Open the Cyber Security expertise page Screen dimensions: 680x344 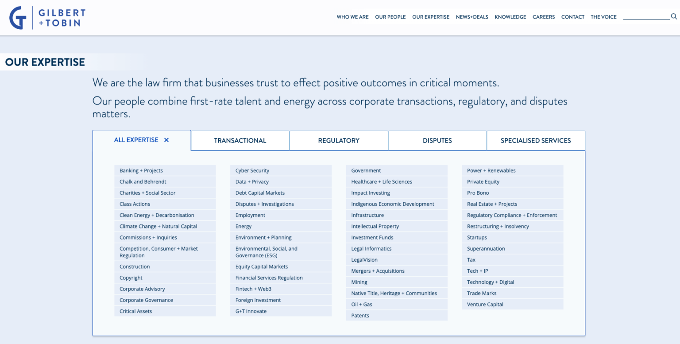coord(252,170)
